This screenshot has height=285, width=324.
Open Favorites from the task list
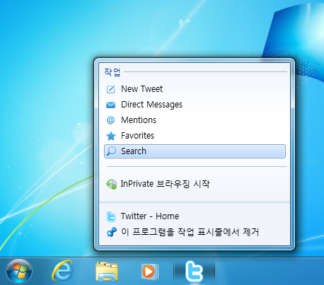tap(195, 136)
